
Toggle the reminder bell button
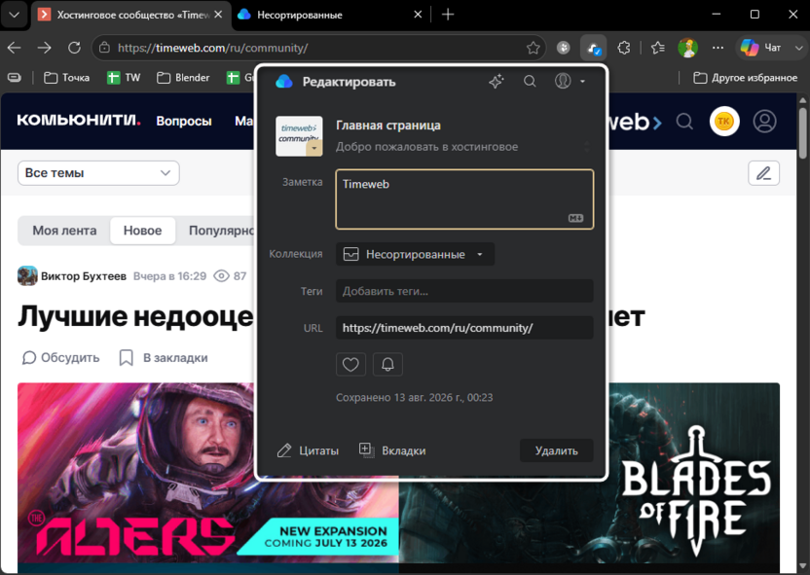coord(387,365)
